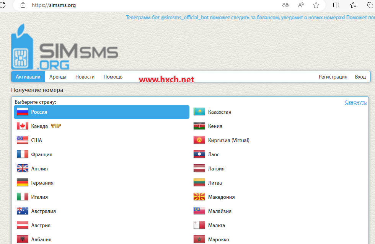Click the Macedonia flag icon
Viewport: 375px width, 244px height.
coord(199,197)
